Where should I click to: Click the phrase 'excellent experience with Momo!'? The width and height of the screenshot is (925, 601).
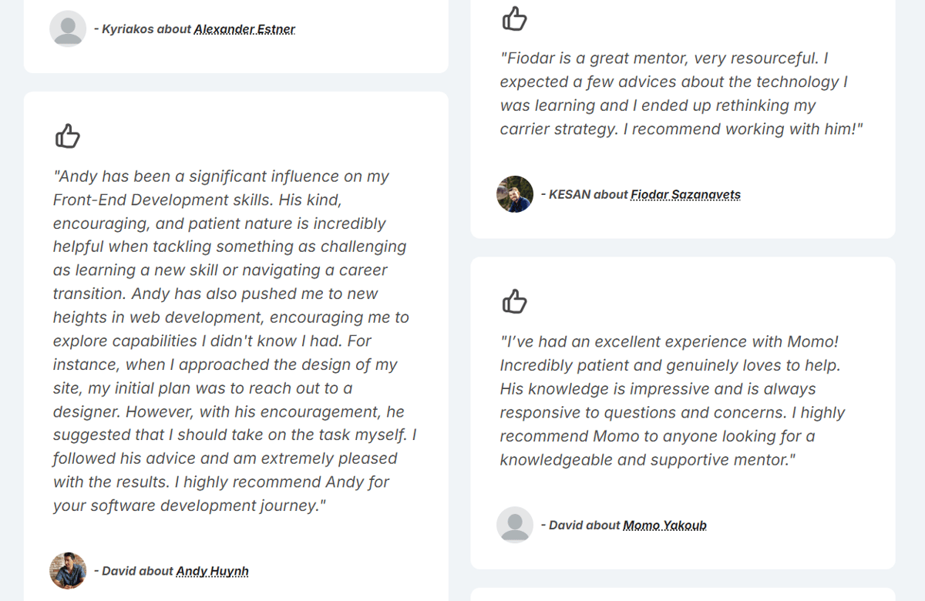tap(725, 342)
